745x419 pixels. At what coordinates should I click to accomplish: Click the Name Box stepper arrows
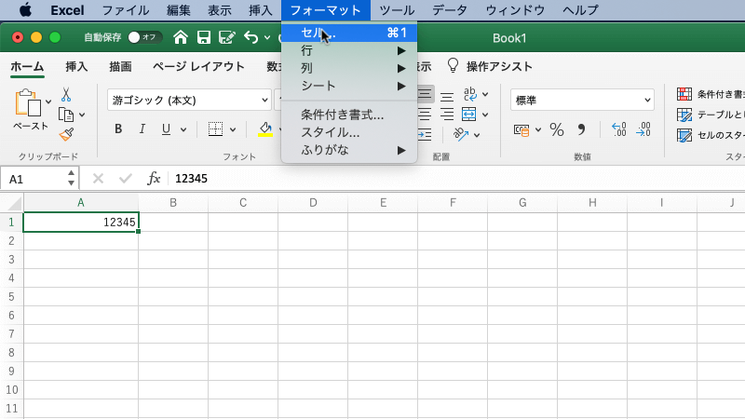pos(71,179)
